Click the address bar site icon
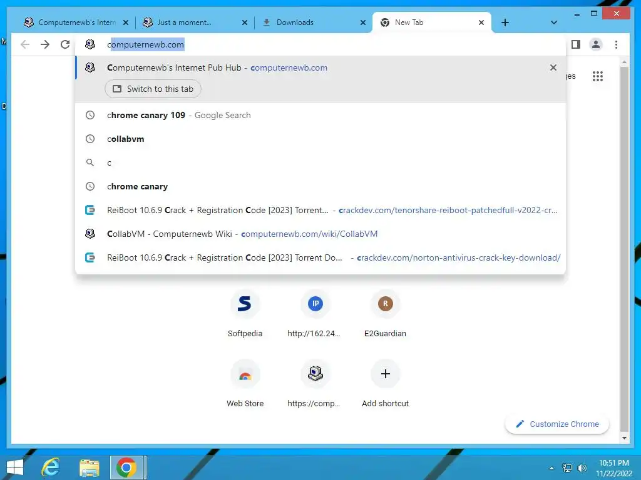 [x=90, y=44]
